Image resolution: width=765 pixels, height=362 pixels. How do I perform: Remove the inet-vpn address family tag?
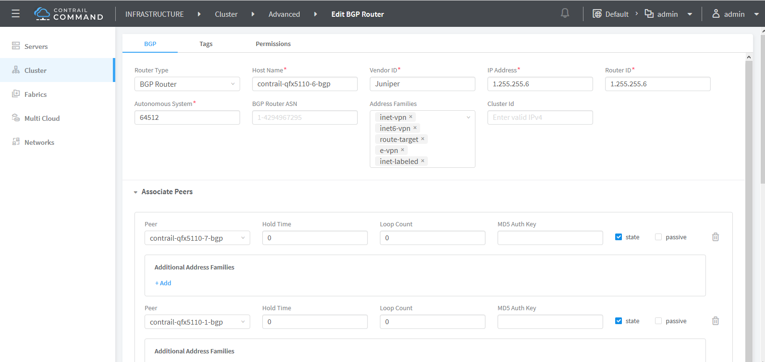(x=411, y=117)
